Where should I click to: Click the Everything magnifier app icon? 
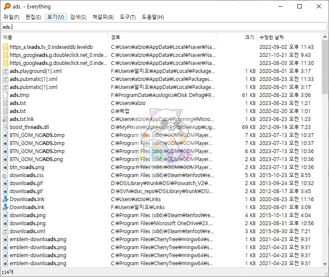(x=7, y=6)
